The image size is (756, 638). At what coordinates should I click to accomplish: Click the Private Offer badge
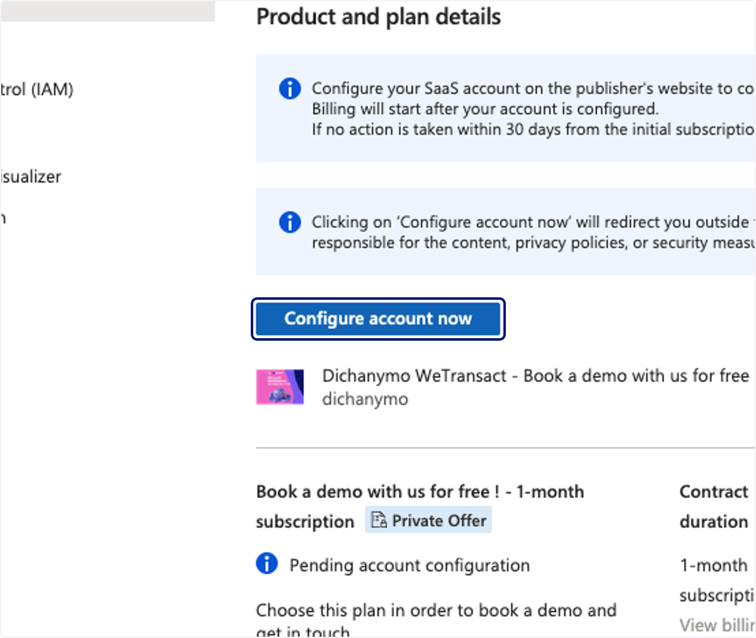click(x=428, y=521)
